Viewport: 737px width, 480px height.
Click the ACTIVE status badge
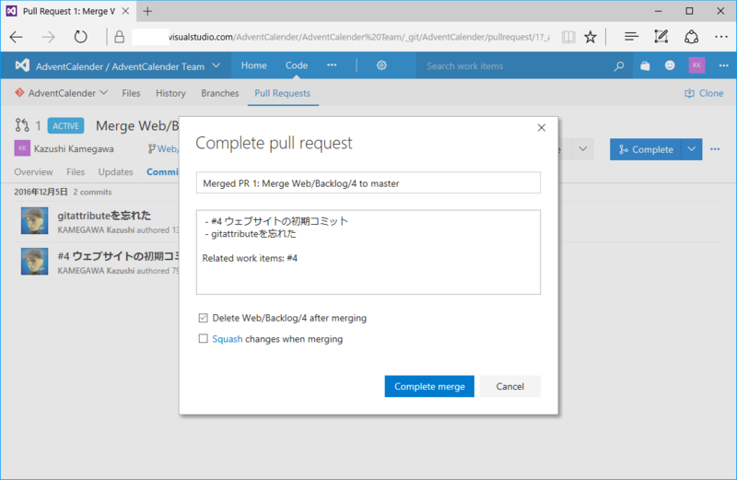pyautogui.click(x=65, y=125)
